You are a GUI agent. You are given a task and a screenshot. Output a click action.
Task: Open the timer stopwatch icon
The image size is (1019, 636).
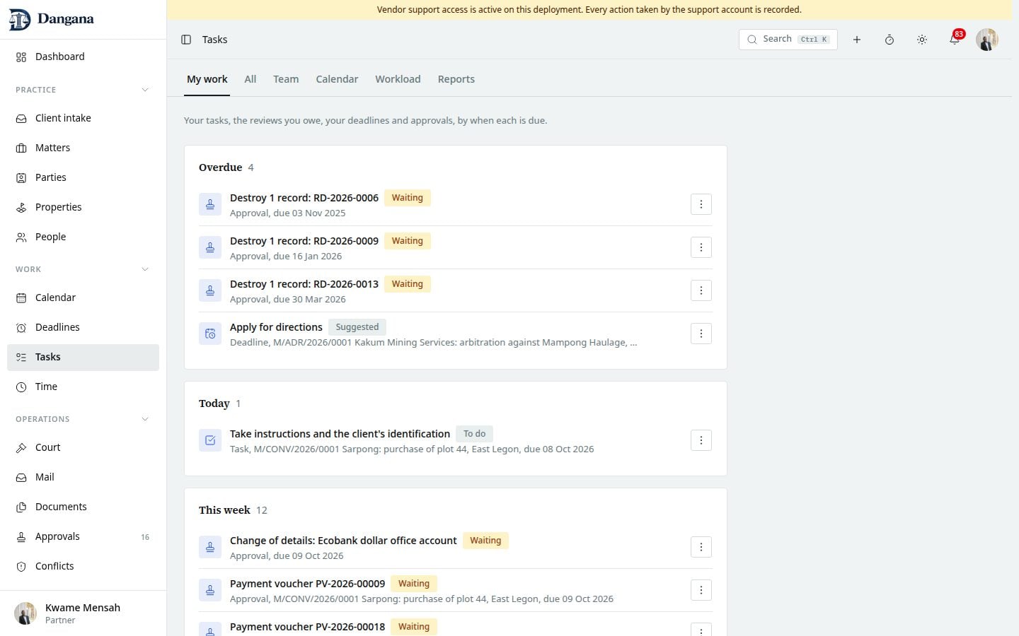coord(890,40)
